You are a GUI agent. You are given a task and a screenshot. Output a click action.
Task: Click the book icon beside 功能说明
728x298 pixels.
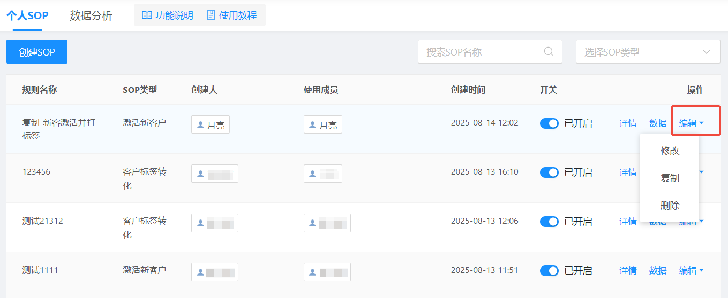[x=147, y=15]
